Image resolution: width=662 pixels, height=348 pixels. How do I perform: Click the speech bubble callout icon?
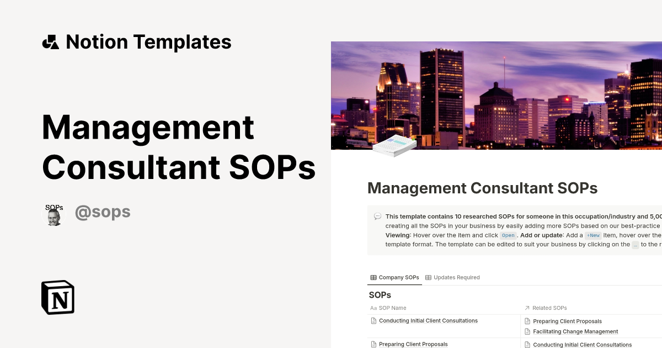pos(377,216)
